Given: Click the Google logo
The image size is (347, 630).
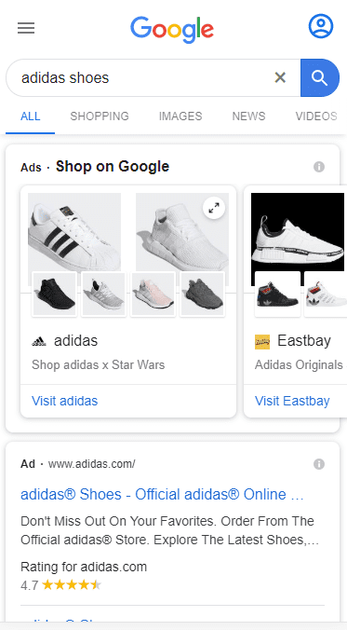Looking at the screenshot, I should [x=172, y=29].
